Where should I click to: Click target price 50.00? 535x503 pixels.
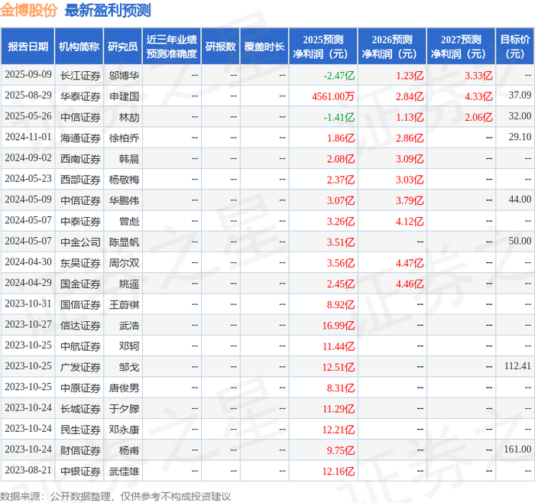(x=520, y=241)
